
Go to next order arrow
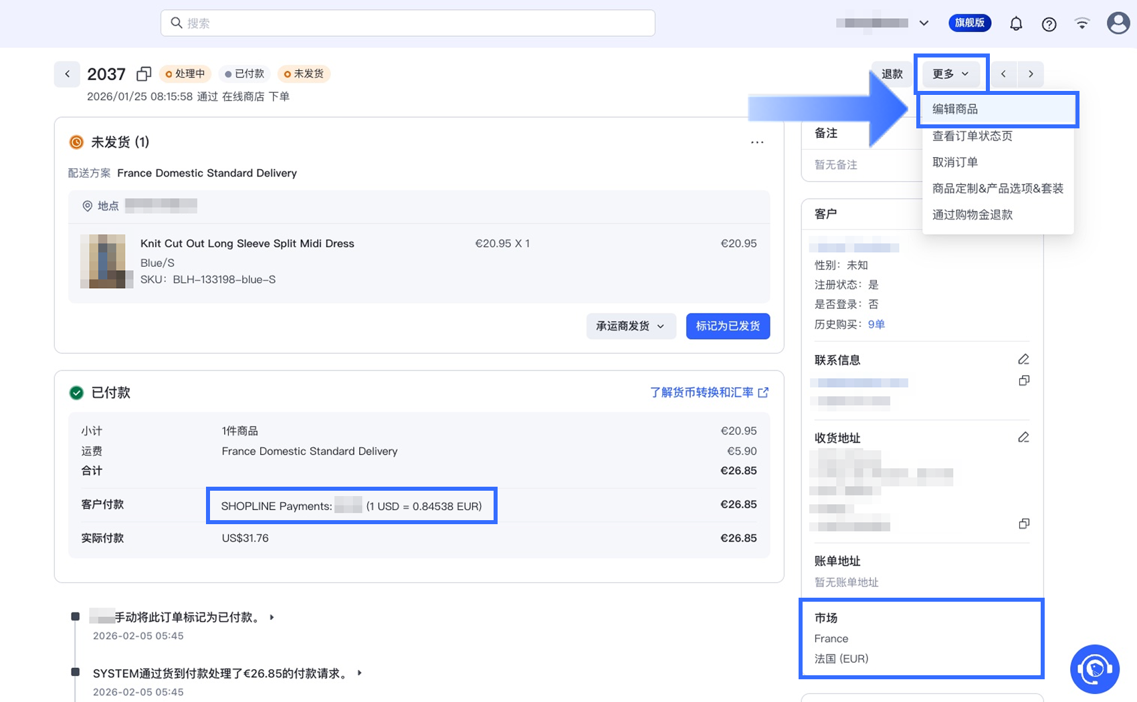point(1031,74)
